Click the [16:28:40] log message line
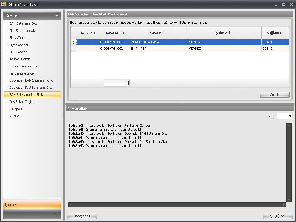The image size is (296, 222). [x=118, y=142]
